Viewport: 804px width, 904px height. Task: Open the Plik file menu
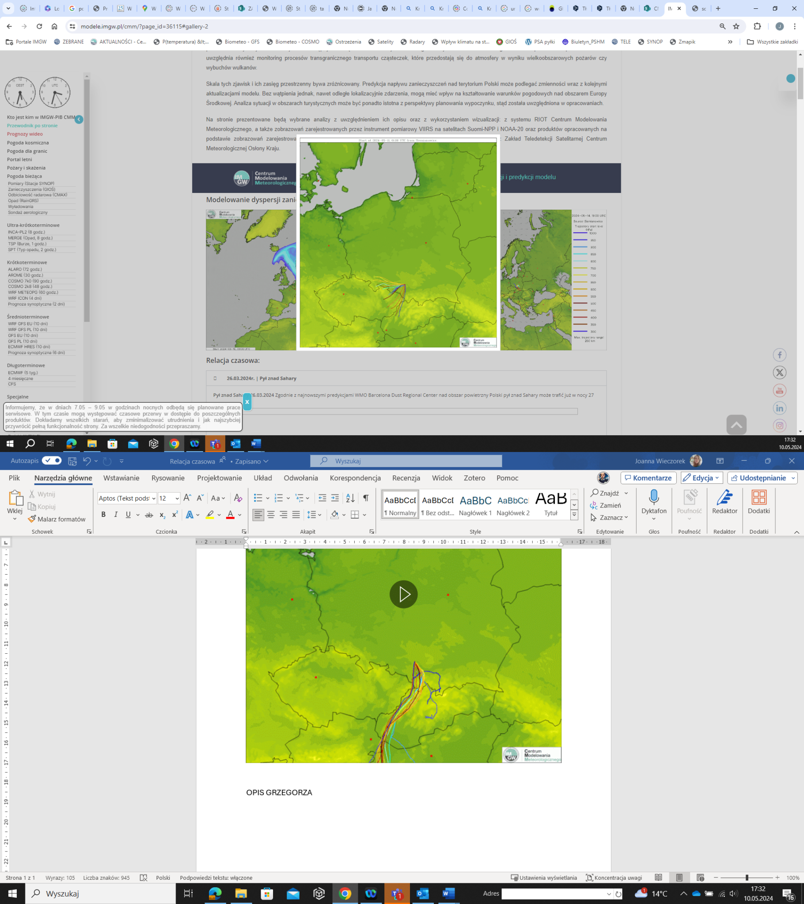pos(14,478)
